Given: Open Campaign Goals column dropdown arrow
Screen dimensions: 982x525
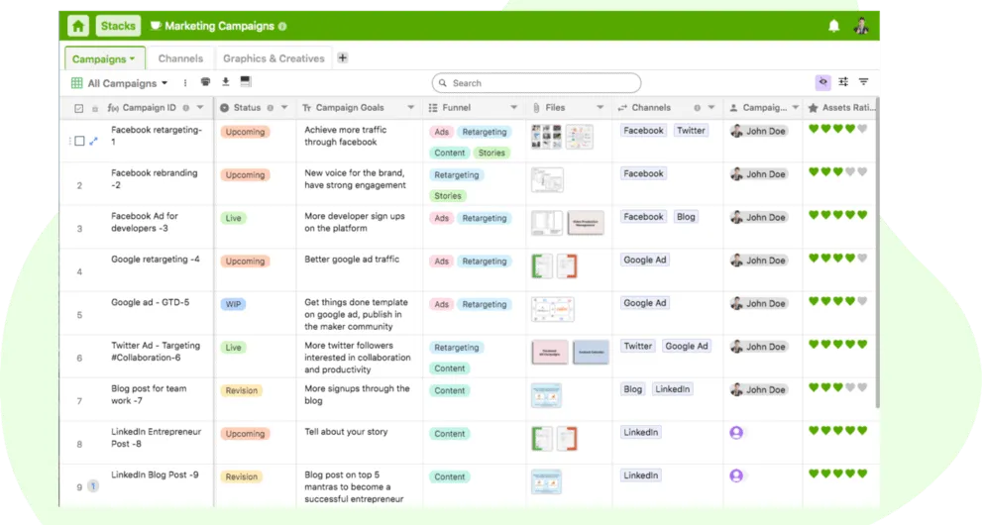Looking at the screenshot, I should (411, 108).
